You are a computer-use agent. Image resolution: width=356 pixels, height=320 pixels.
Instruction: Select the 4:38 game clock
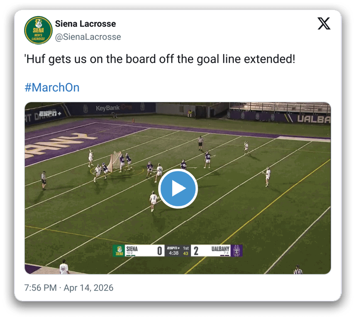point(174,253)
